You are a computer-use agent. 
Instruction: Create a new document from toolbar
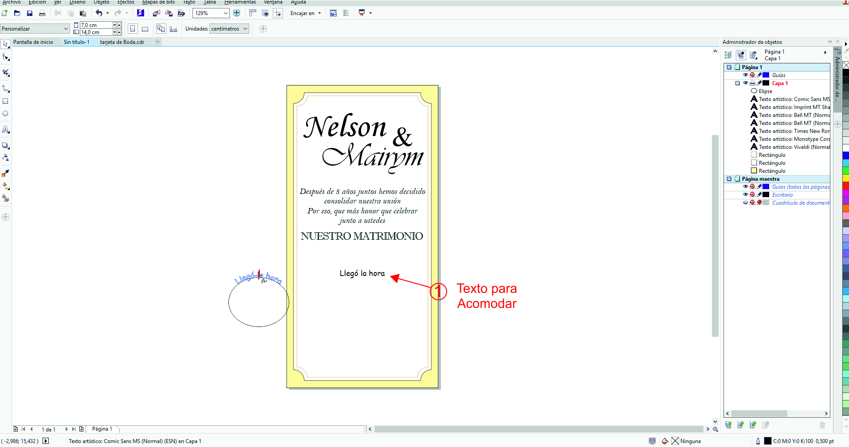pyautogui.click(x=4, y=13)
